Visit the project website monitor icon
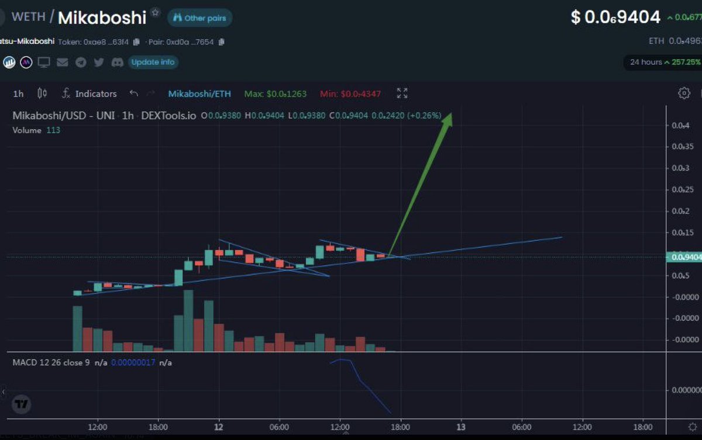This screenshot has width=702, height=440. coord(44,62)
